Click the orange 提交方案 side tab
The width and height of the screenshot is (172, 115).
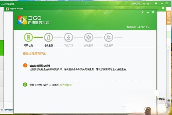pos(169,18)
